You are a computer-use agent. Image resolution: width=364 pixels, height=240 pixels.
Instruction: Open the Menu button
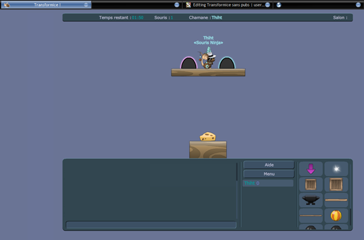269,174
